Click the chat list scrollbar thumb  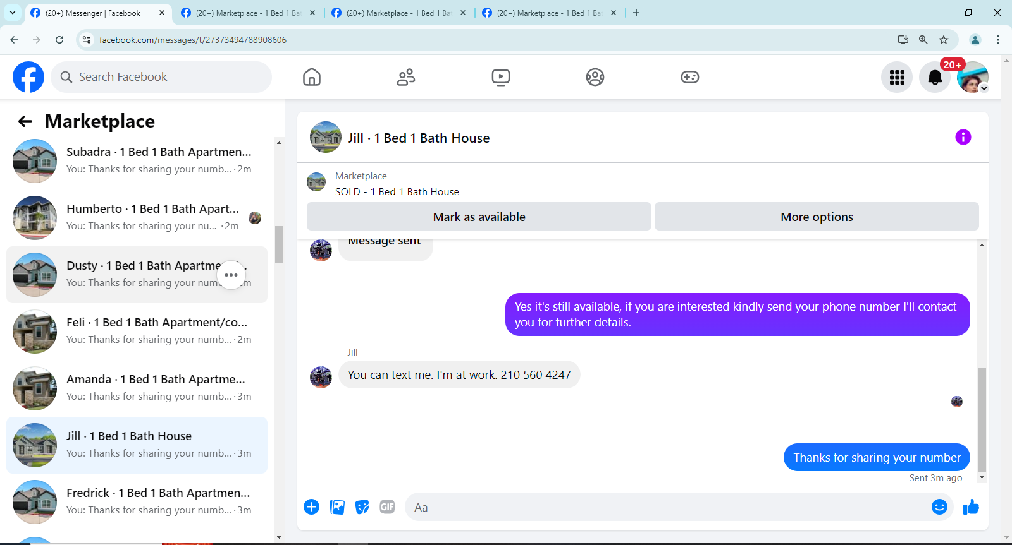click(x=279, y=244)
